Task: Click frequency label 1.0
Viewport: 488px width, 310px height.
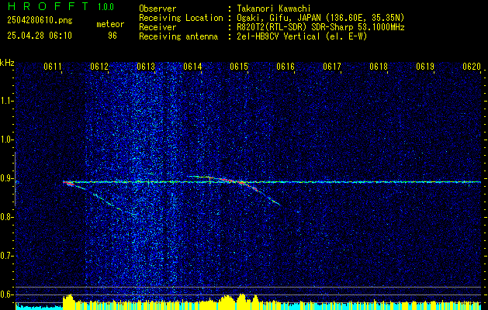Action: coord(6,139)
